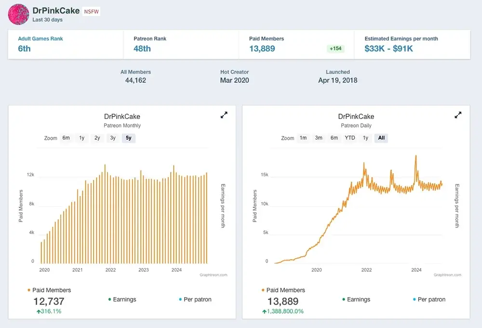Click the Hot Creator Mar 2020 value

click(235, 80)
